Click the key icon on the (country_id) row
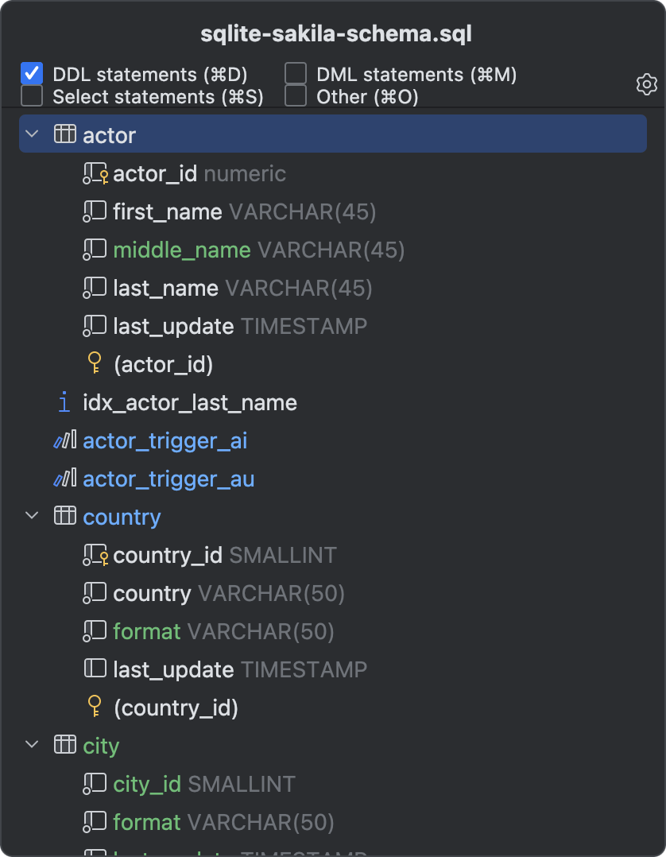Viewport: 666px width, 857px height. tap(95, 707)
